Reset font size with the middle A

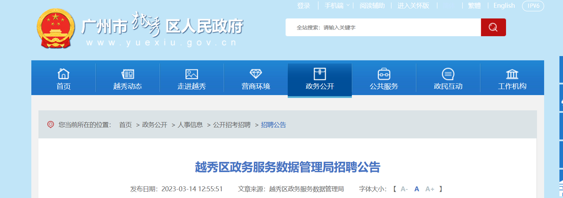click(417, 189)
